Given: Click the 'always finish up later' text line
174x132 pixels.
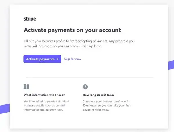Looking at the screenshot, I should [x=63, y=46].
